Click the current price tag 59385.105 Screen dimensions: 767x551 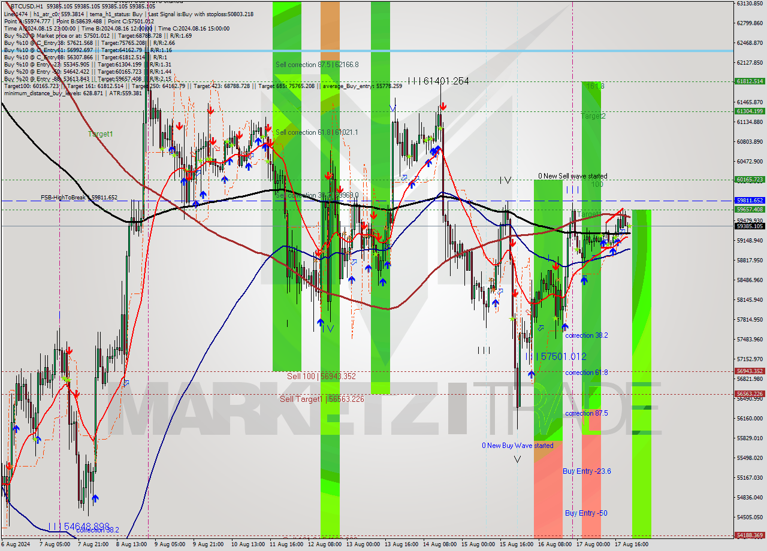[x=750, y=226]
